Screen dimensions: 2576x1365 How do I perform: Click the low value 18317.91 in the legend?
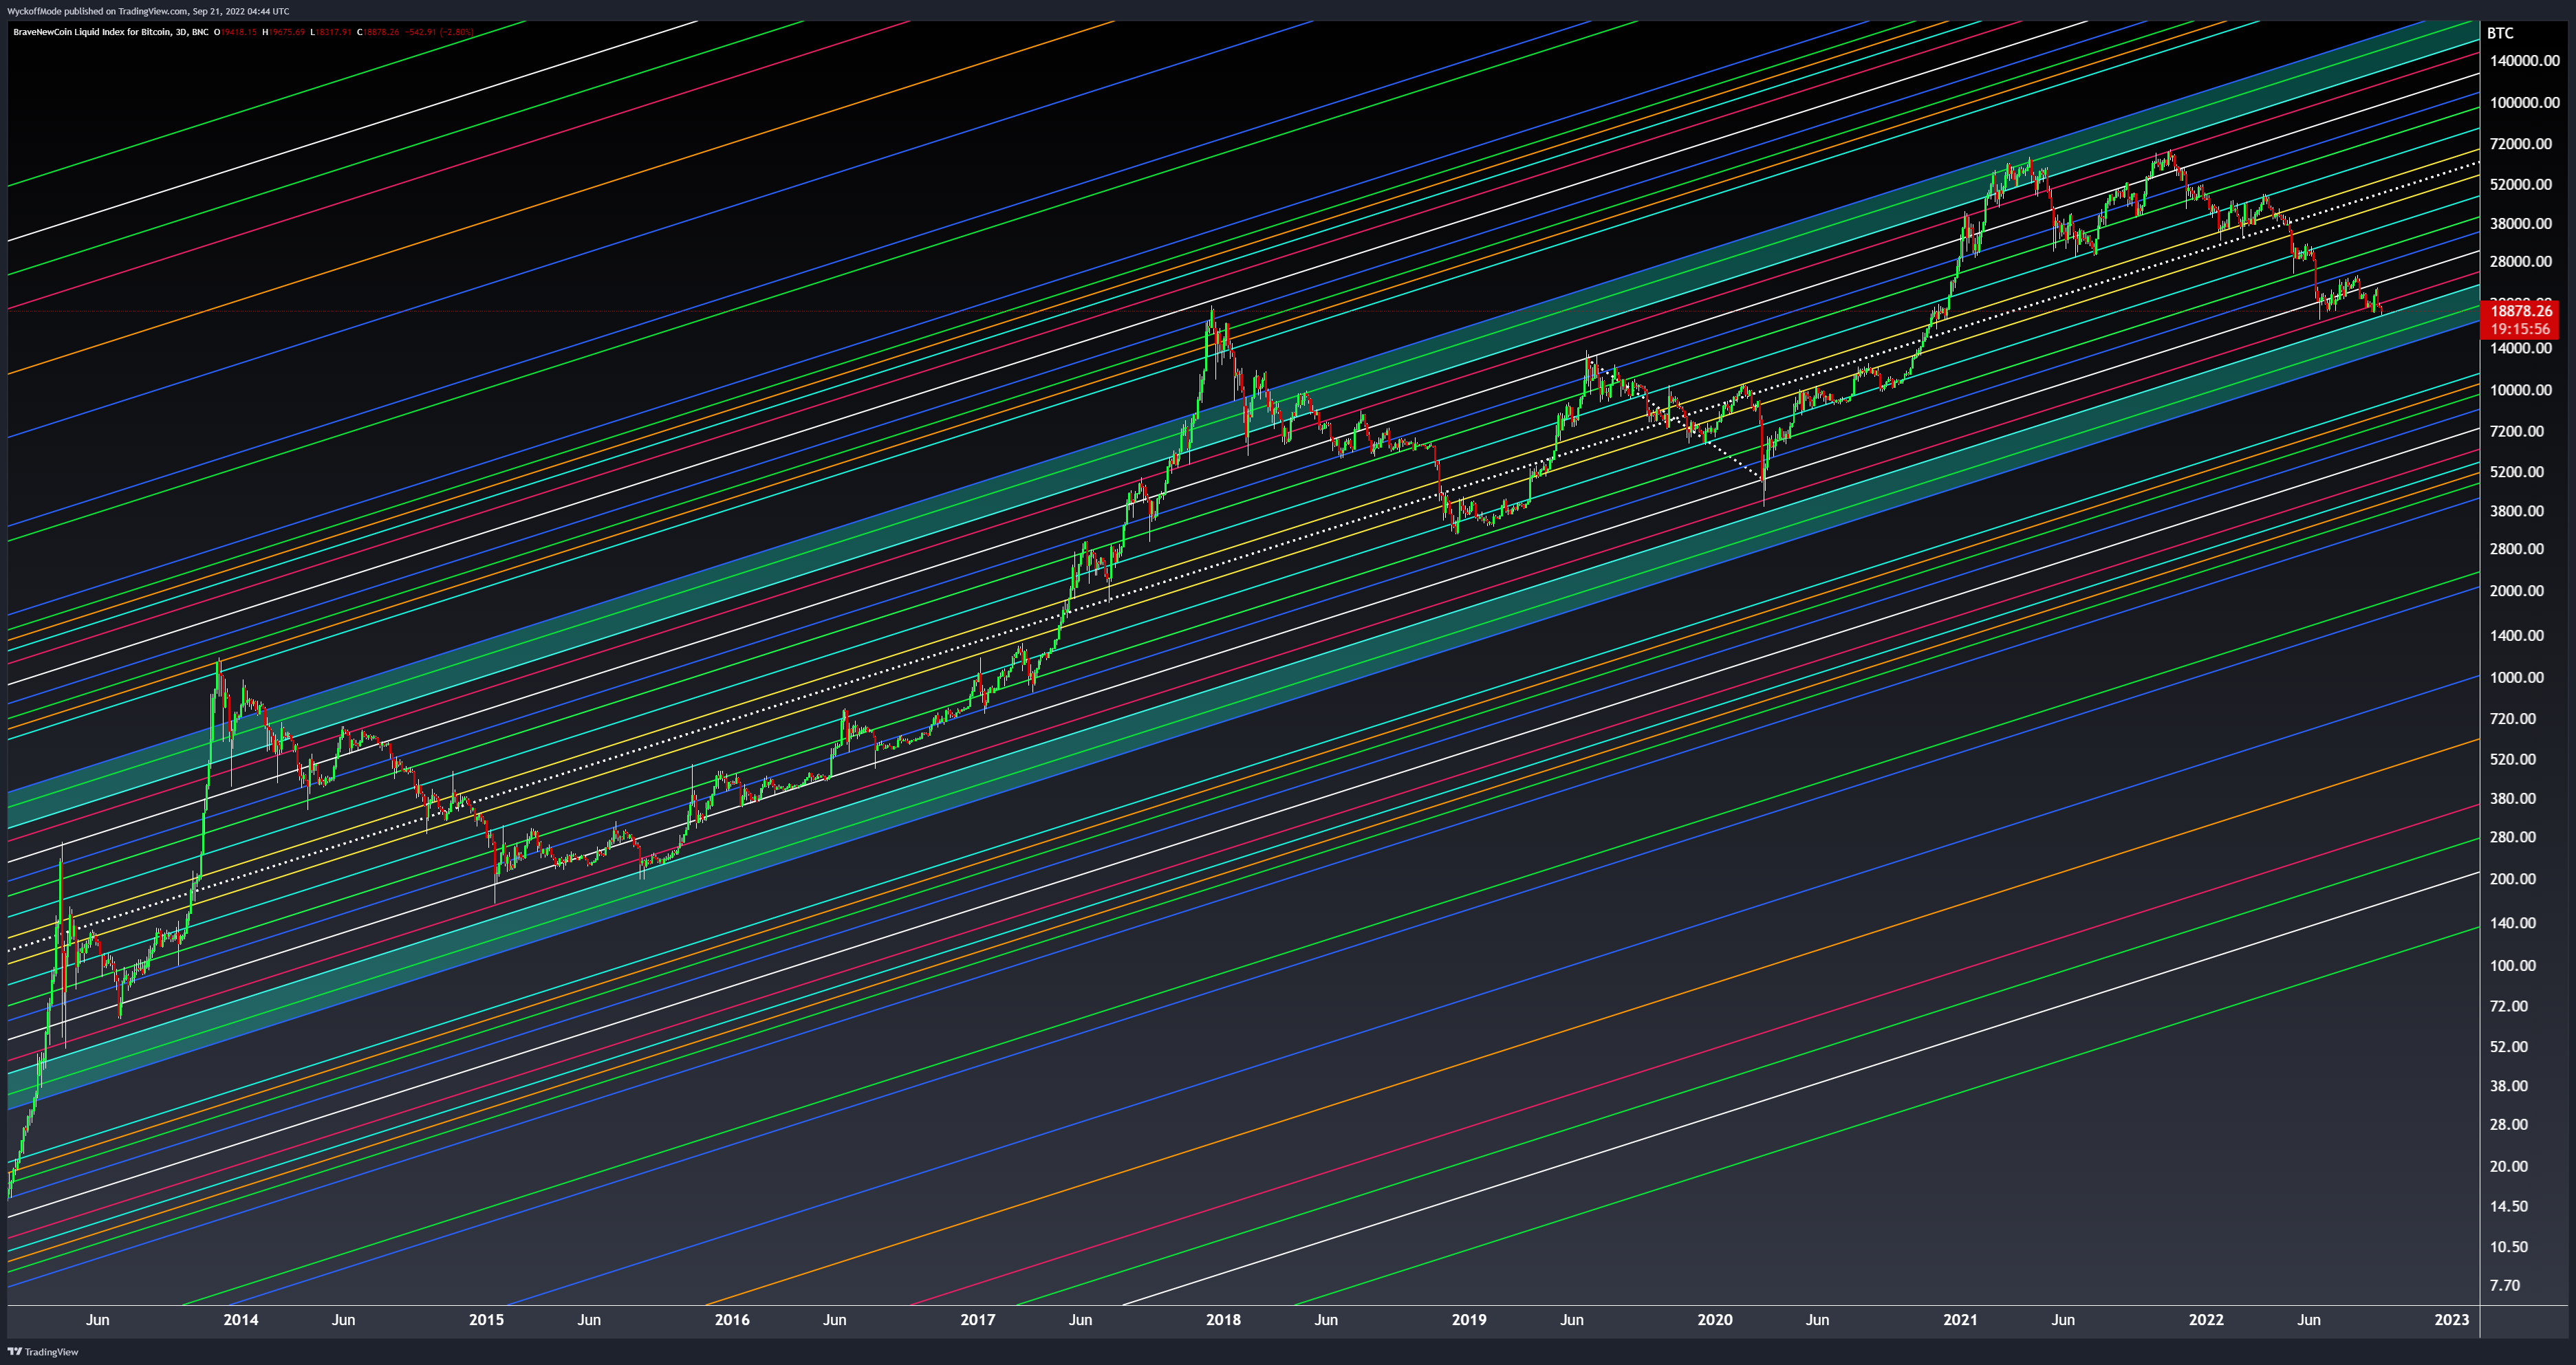coord(334,32)
